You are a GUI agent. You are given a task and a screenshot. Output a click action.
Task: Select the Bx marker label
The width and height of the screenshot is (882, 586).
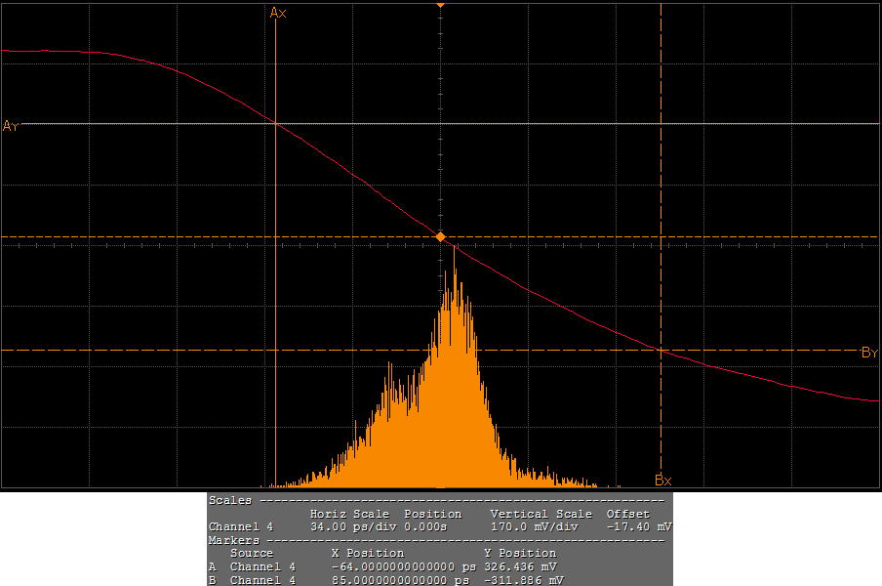[662, 481]
